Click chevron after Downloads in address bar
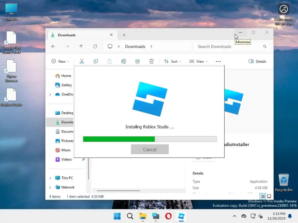Screen dimensions: 298x223 (151, 46)
